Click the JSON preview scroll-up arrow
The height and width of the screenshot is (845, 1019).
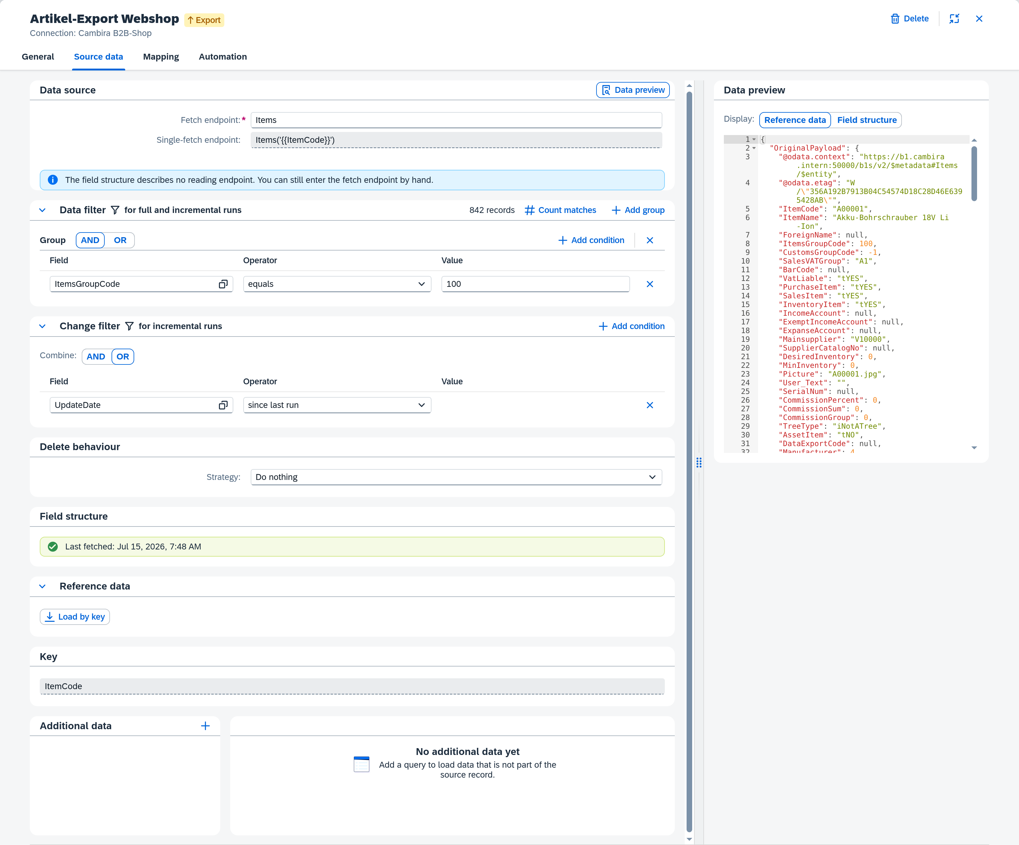click(x=974, y=140)
